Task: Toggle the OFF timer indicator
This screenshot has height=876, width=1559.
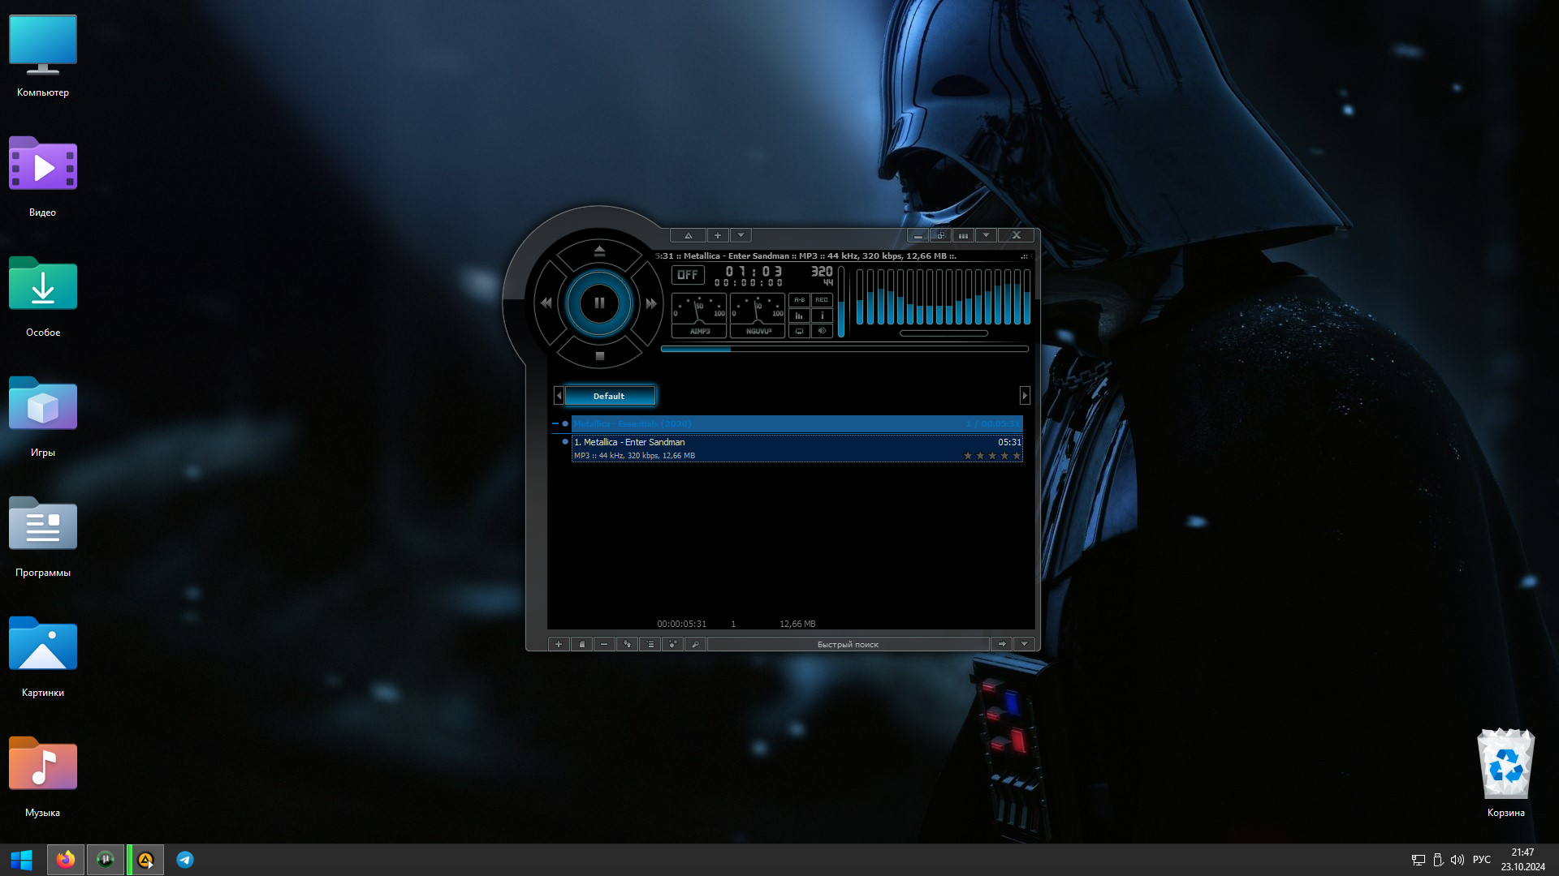Action: coord(688,275)
